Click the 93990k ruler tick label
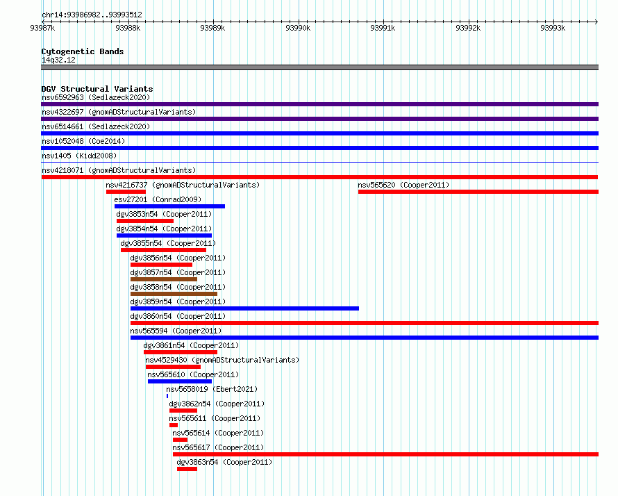 point(298,28)
